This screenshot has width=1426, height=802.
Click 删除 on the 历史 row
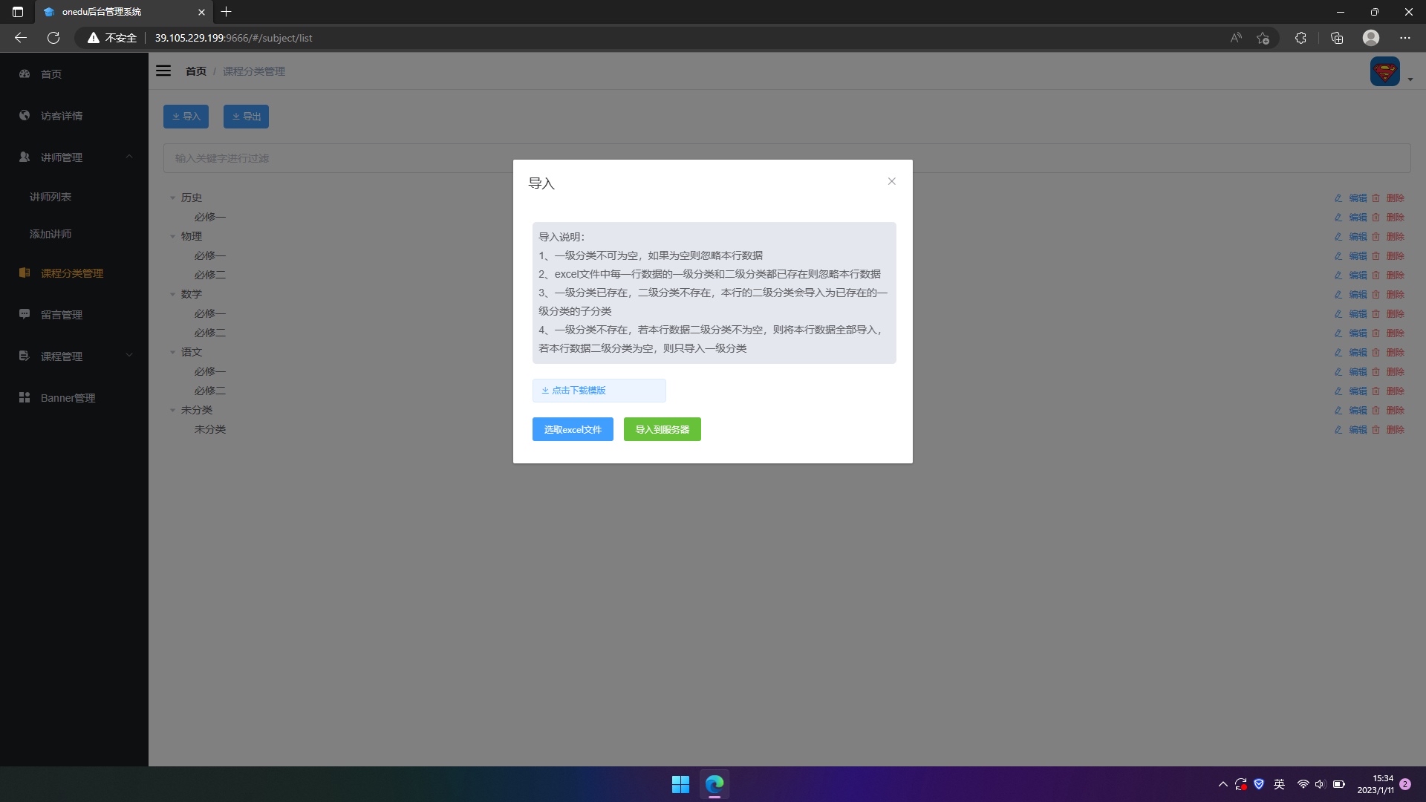point(1388,198)
